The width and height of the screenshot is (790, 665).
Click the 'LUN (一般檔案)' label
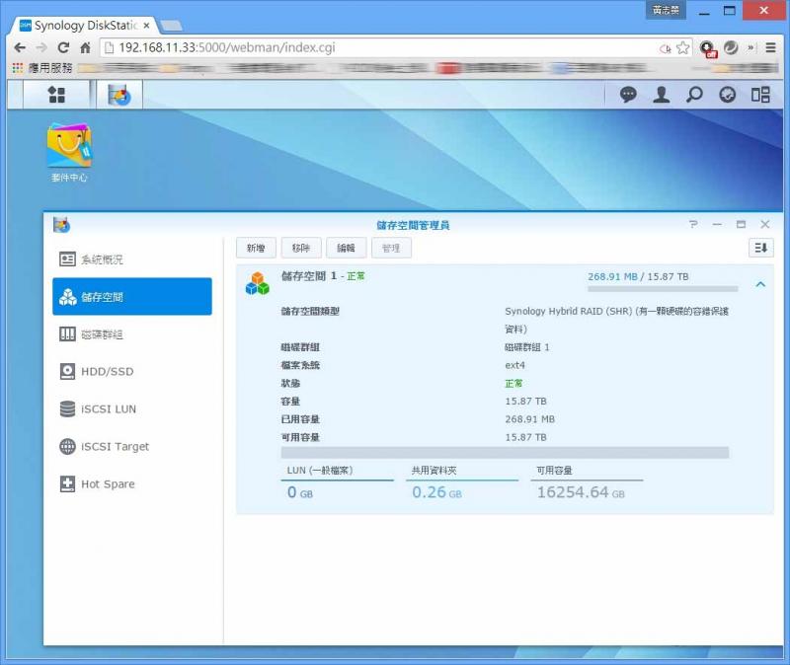[320, 471]
